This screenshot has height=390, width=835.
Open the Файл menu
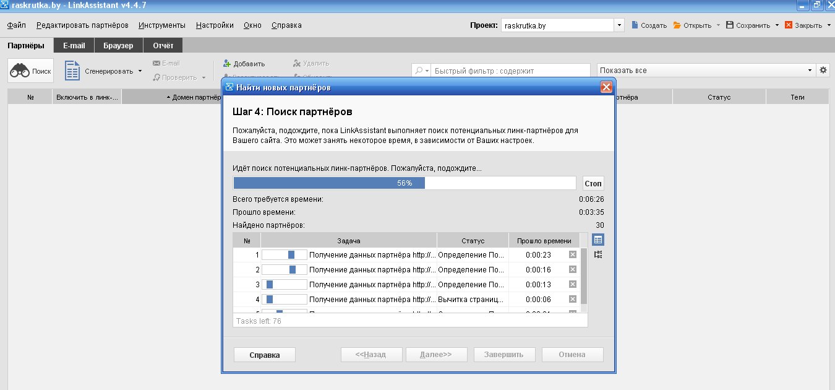(17, 25)
